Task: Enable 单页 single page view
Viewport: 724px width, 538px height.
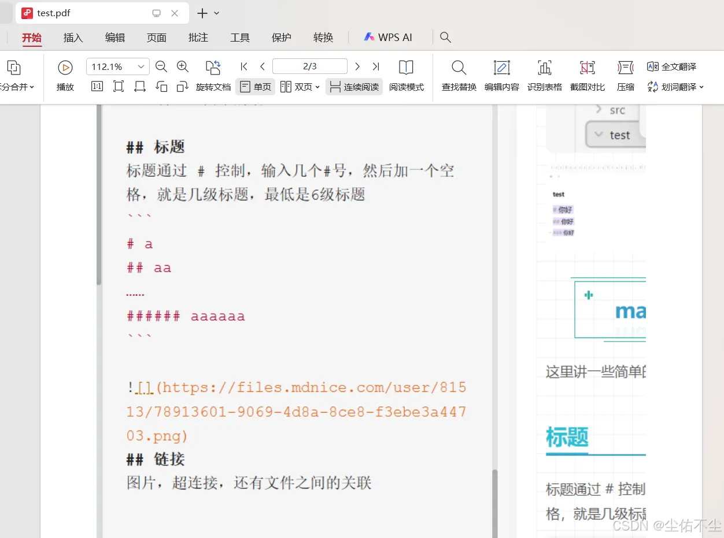Action: pos(256,87)
